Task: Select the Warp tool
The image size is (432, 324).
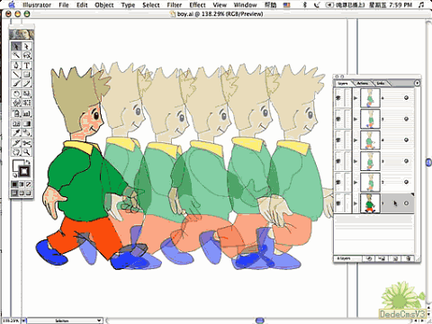Action: point(16,103)
